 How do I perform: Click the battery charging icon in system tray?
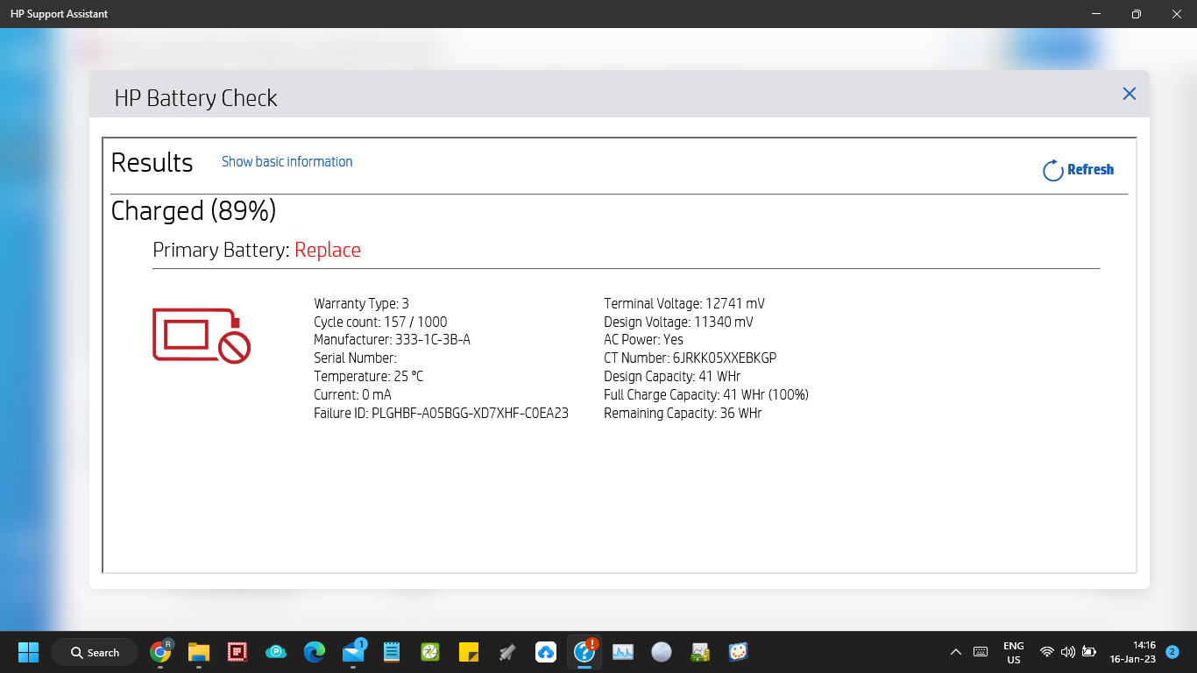(x=1089, y=652)
